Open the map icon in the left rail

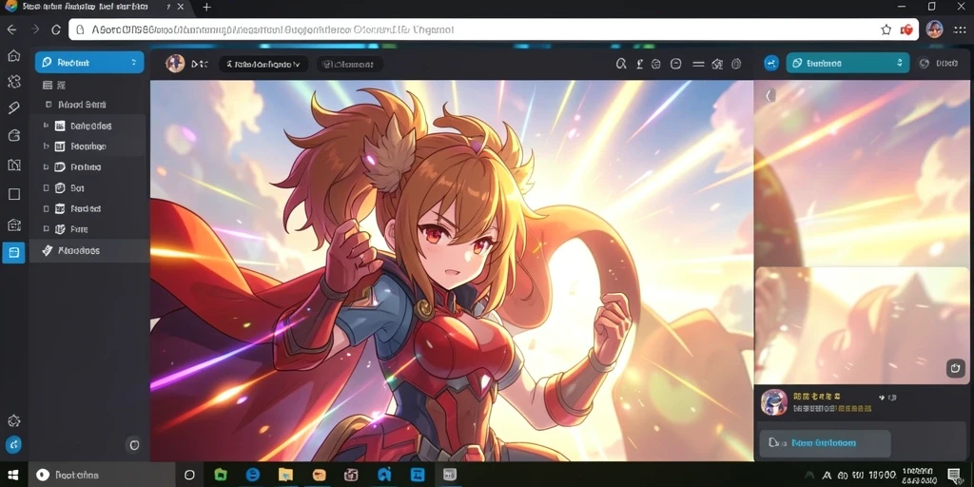pyautogui.click(x=13, y=165)
